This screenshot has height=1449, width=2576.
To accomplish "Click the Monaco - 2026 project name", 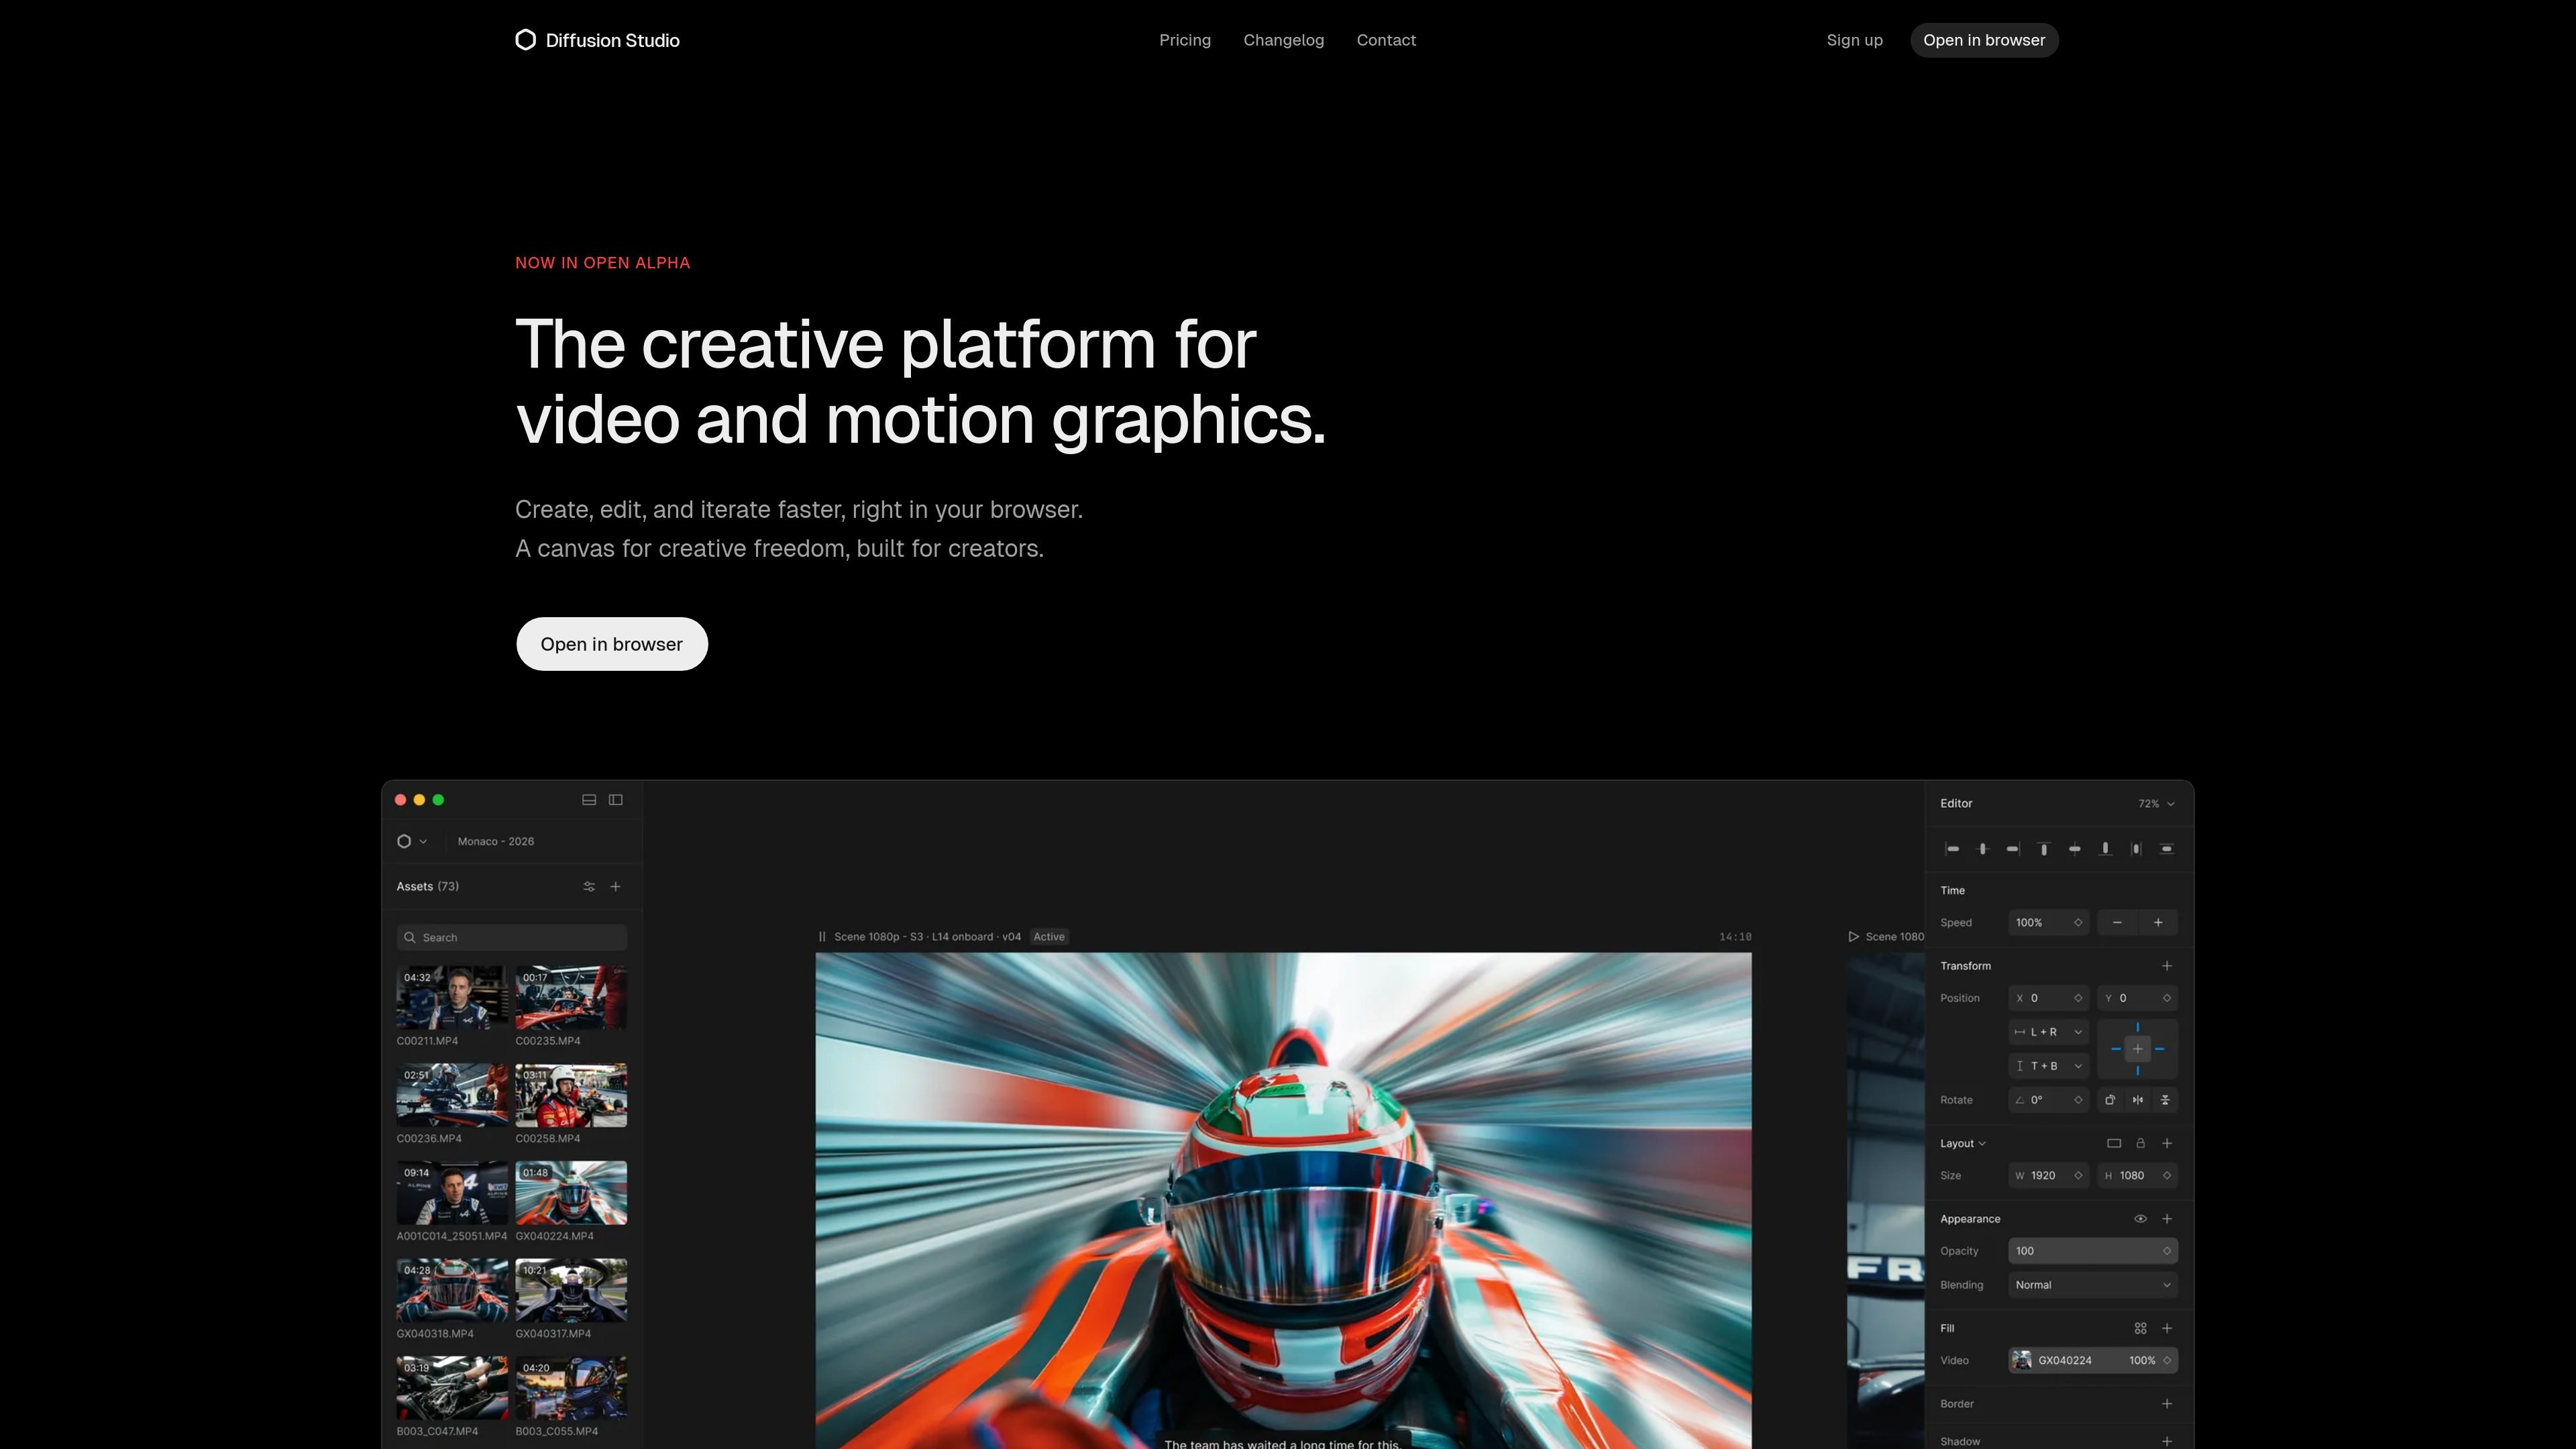I will [496, 842].
